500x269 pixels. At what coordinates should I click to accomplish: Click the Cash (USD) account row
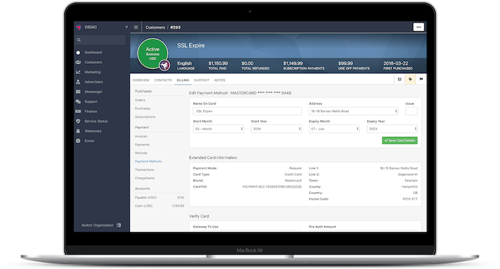pos(159,206)
